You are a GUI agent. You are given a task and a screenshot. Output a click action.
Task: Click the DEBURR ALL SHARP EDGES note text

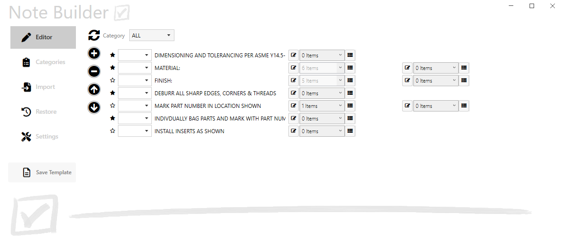coord(215,93)
